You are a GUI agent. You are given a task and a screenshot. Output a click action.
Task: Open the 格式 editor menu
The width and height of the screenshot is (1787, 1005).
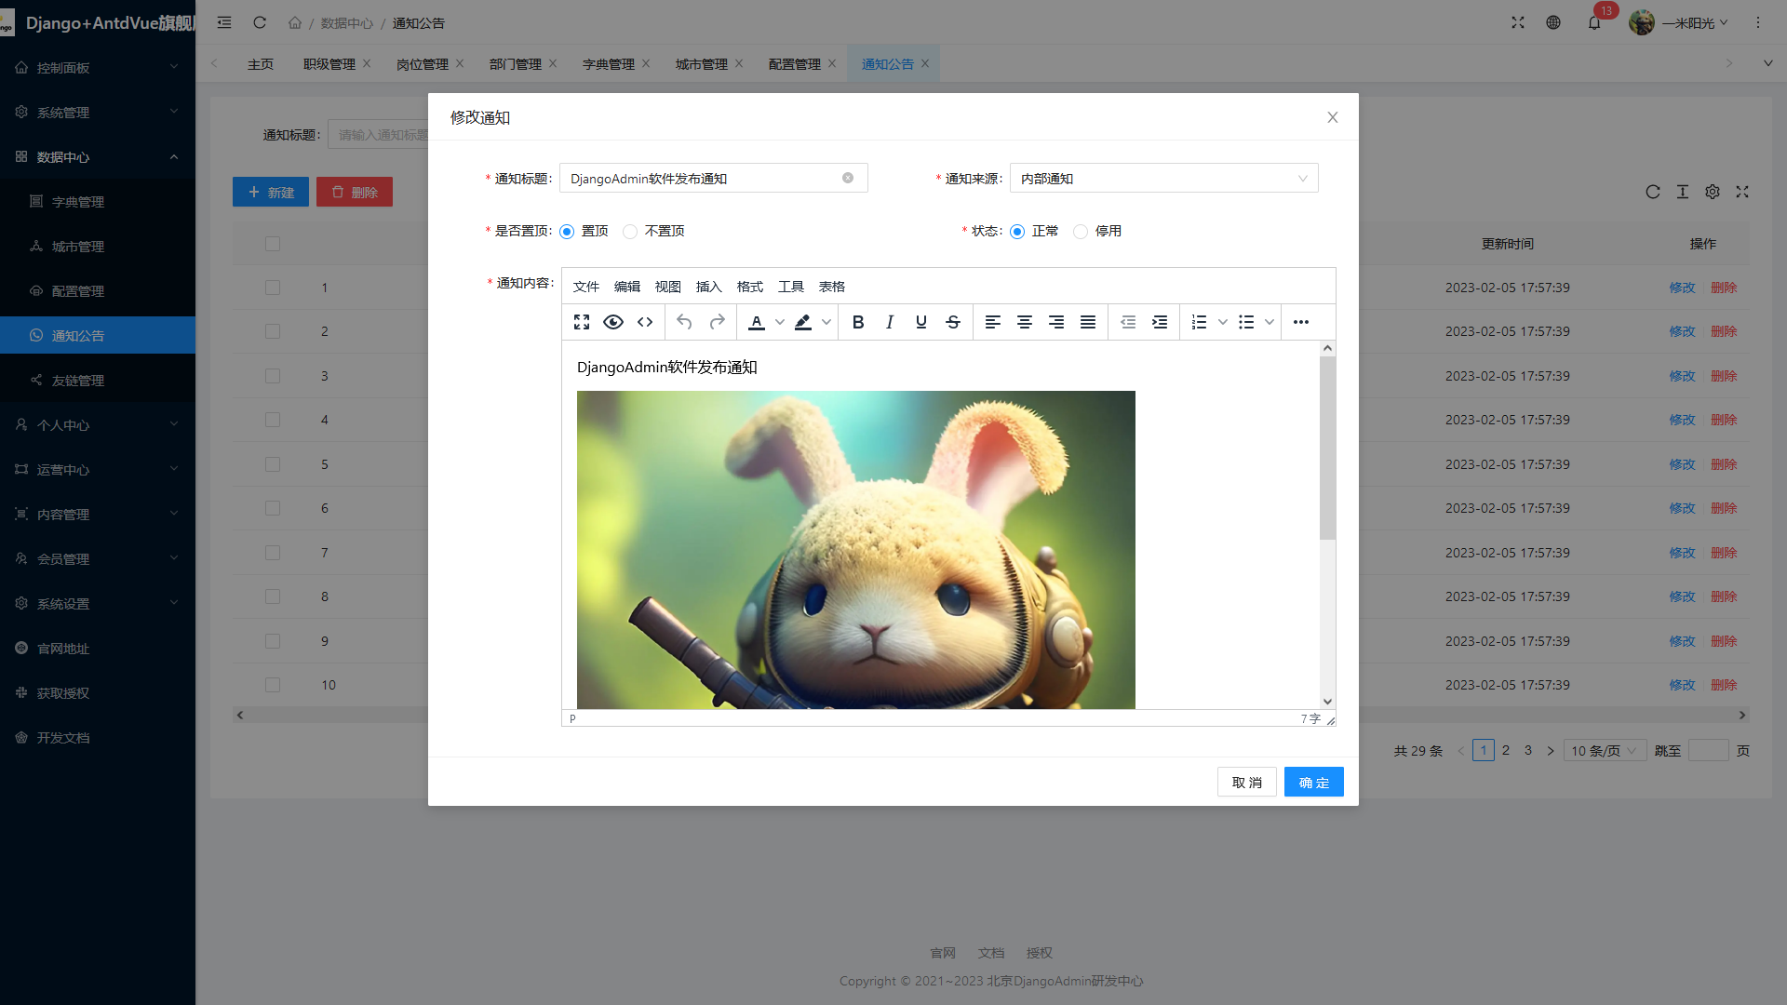click(x=749, y=287)
